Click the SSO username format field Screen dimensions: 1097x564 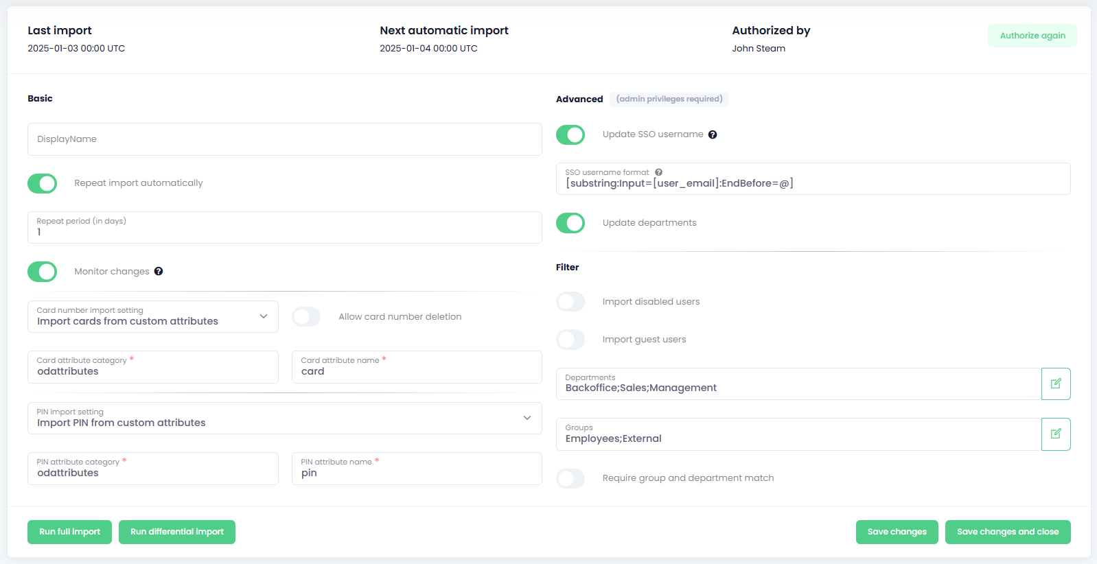pos(813,183)
